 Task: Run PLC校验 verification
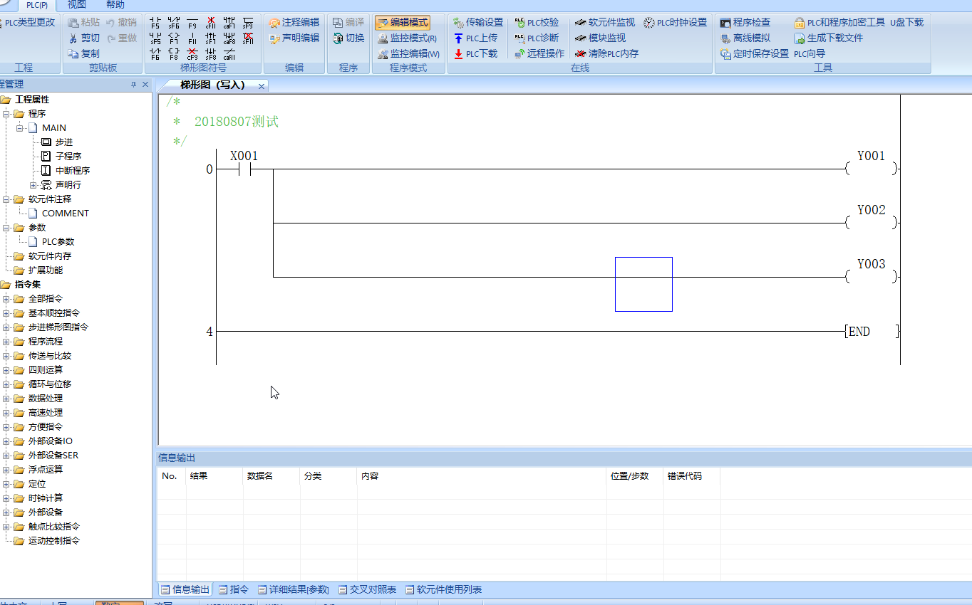537,23
